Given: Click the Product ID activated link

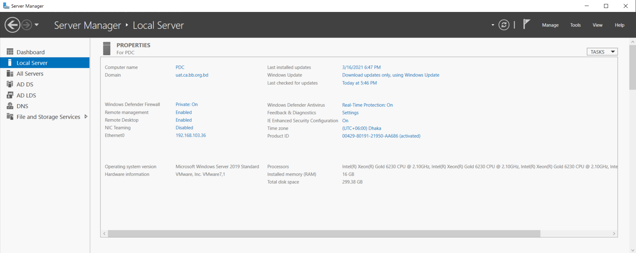Looking at the screenshot, I should pos(381,136).
